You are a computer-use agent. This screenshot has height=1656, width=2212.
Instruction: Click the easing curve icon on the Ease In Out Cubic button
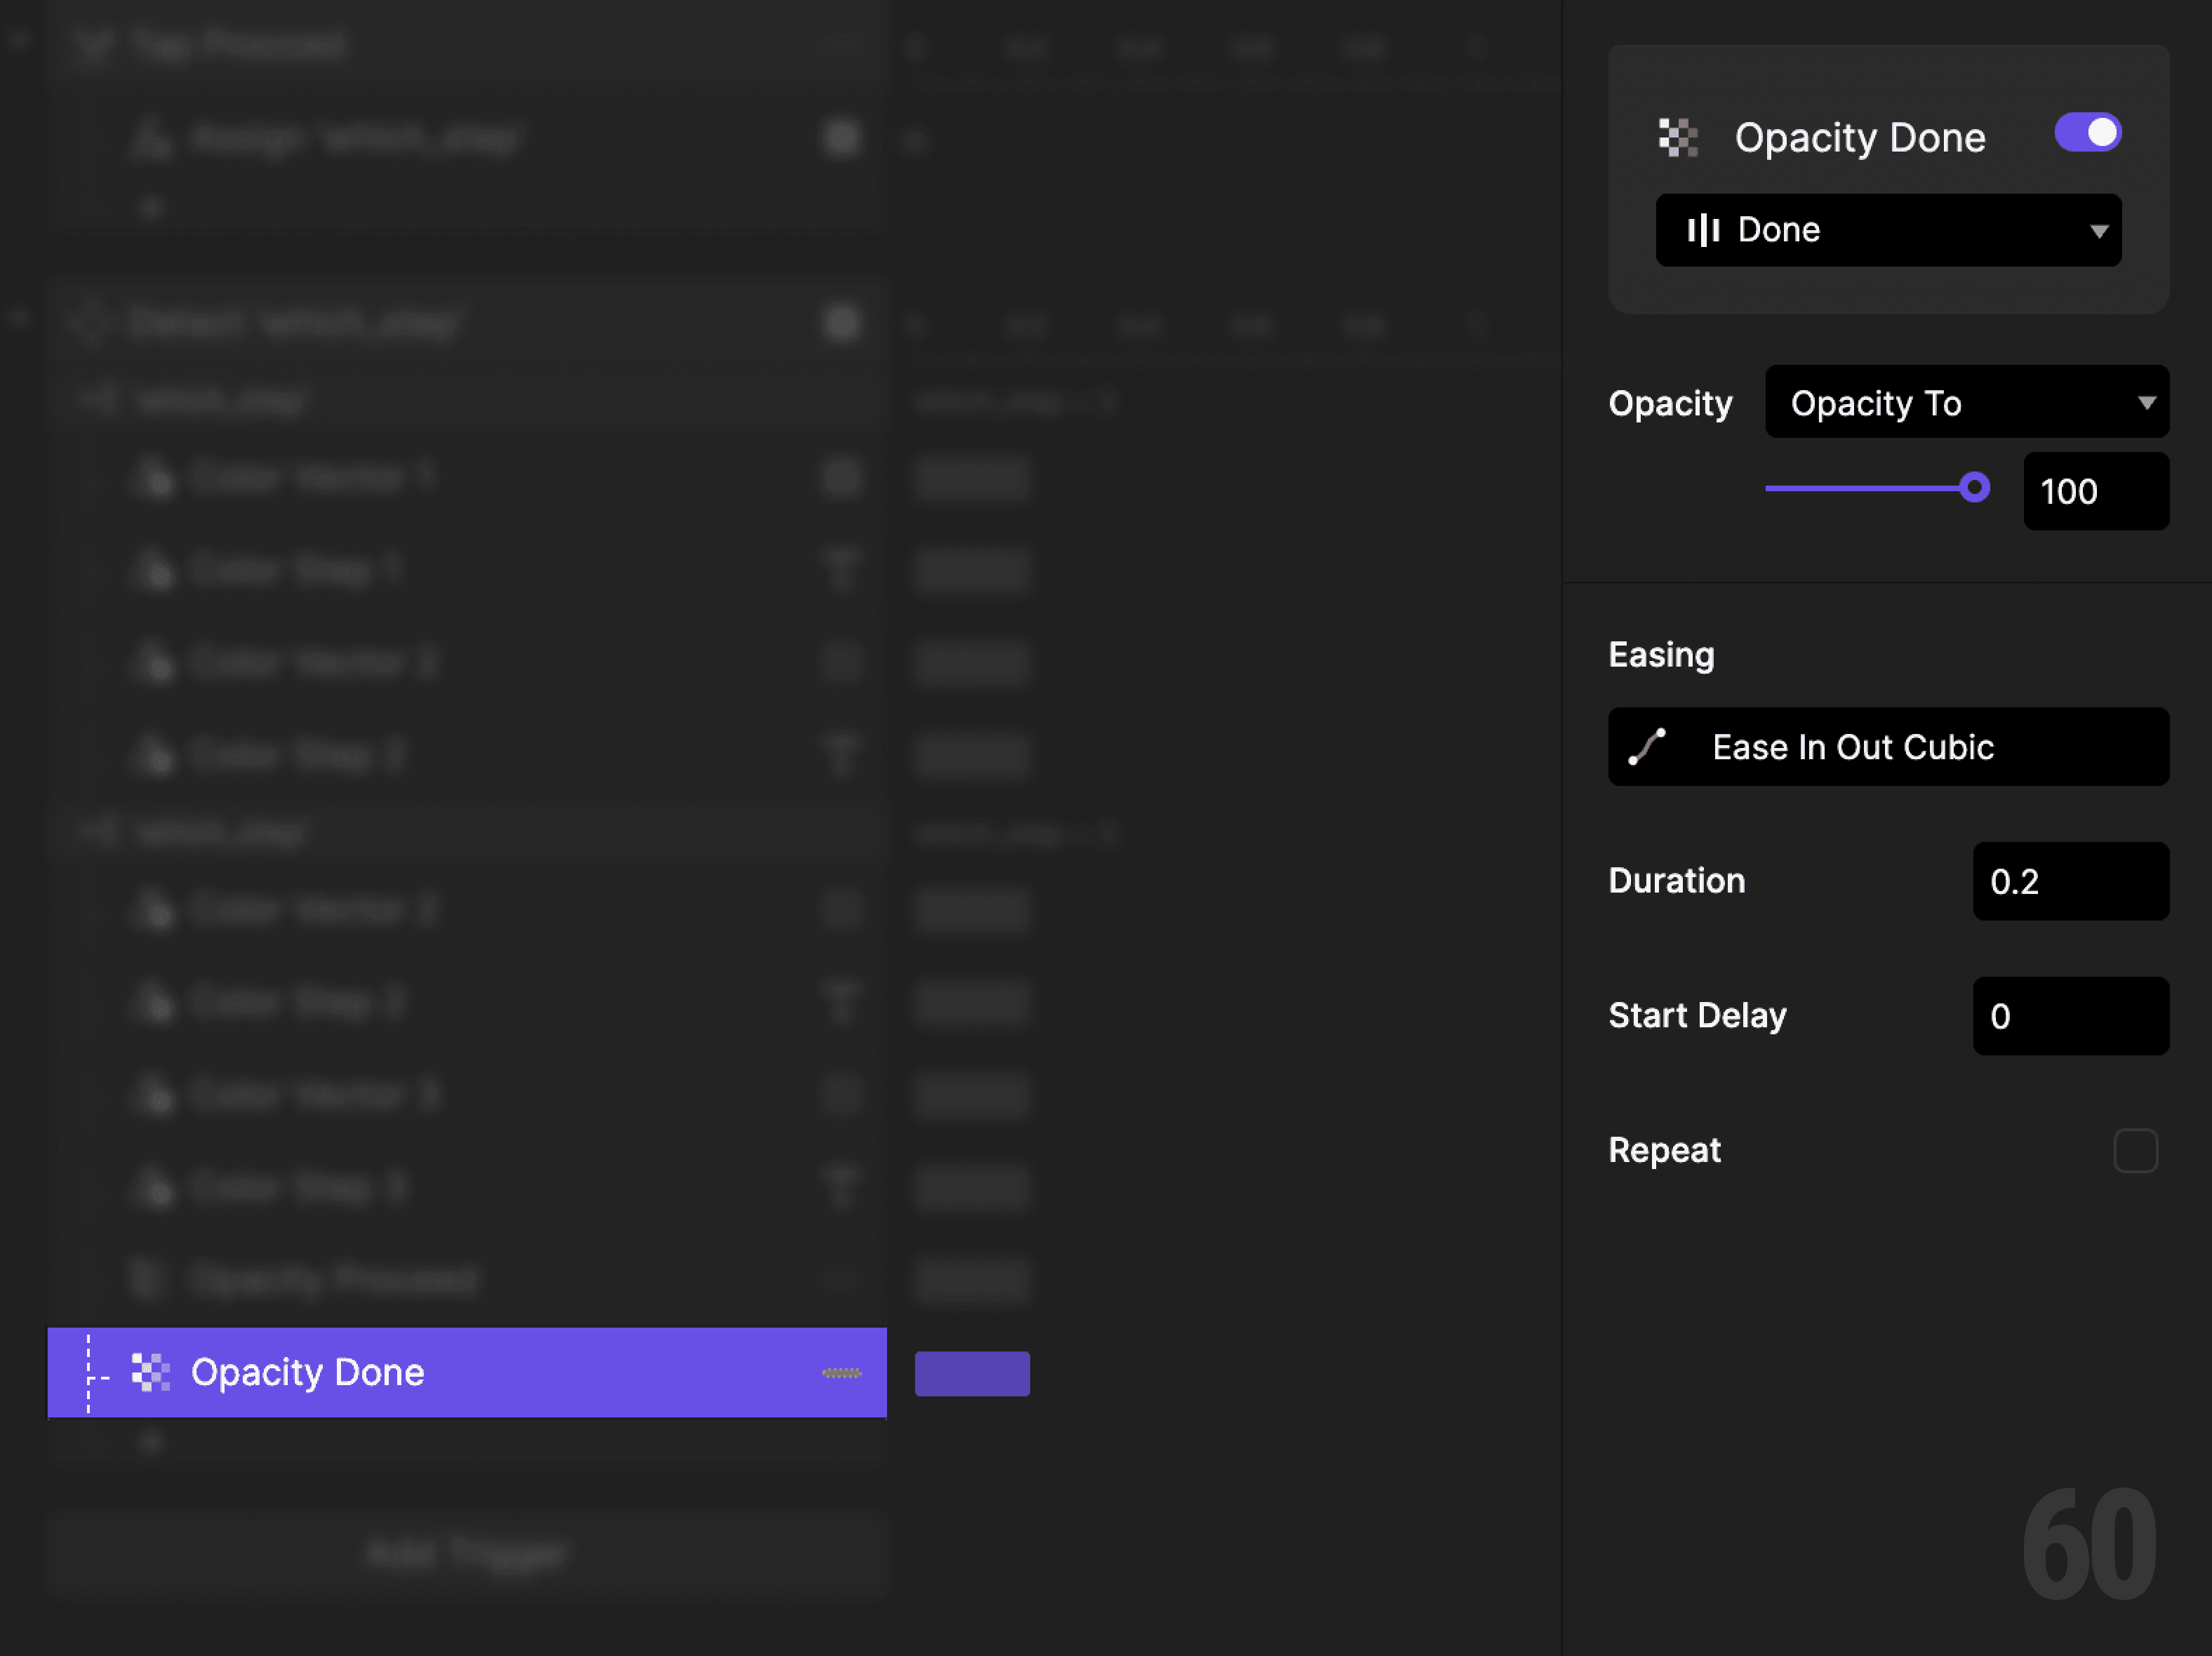click(x=1646, y=746)
